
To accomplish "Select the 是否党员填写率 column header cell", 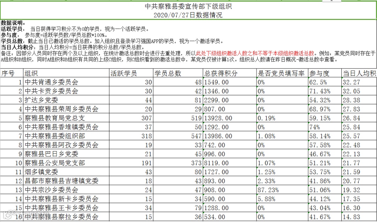I will [282, 73].
